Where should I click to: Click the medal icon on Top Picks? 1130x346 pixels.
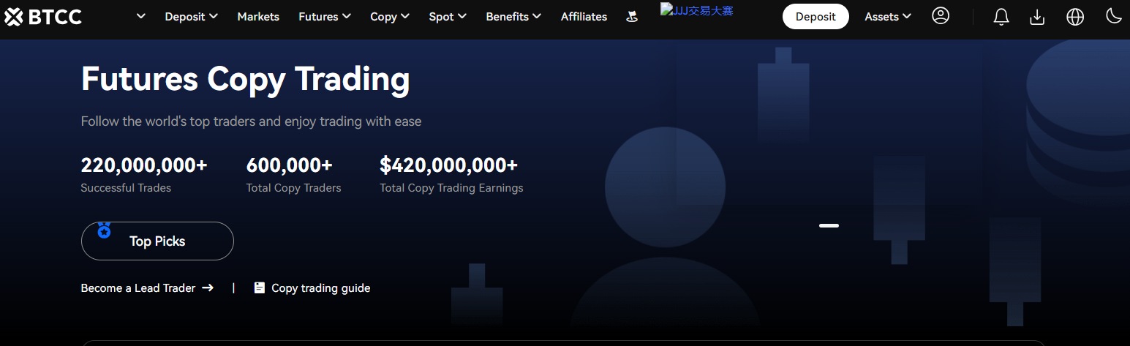104,231
